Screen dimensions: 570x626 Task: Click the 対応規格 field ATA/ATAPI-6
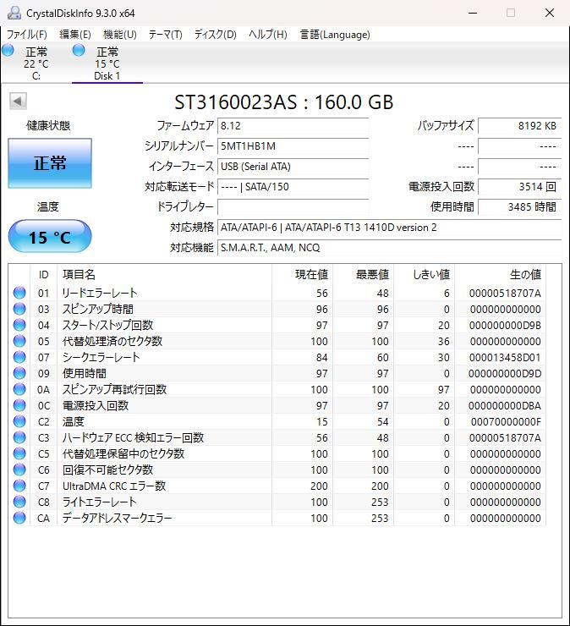pyautogui.click(x=390, y=228)
